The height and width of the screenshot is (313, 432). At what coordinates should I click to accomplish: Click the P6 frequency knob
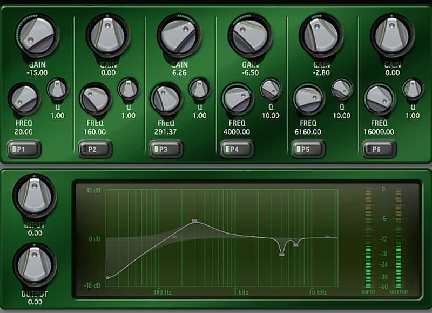[380, 99]
